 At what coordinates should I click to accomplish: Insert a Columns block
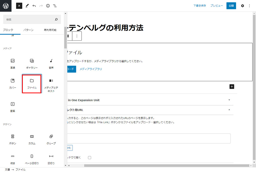32,139
